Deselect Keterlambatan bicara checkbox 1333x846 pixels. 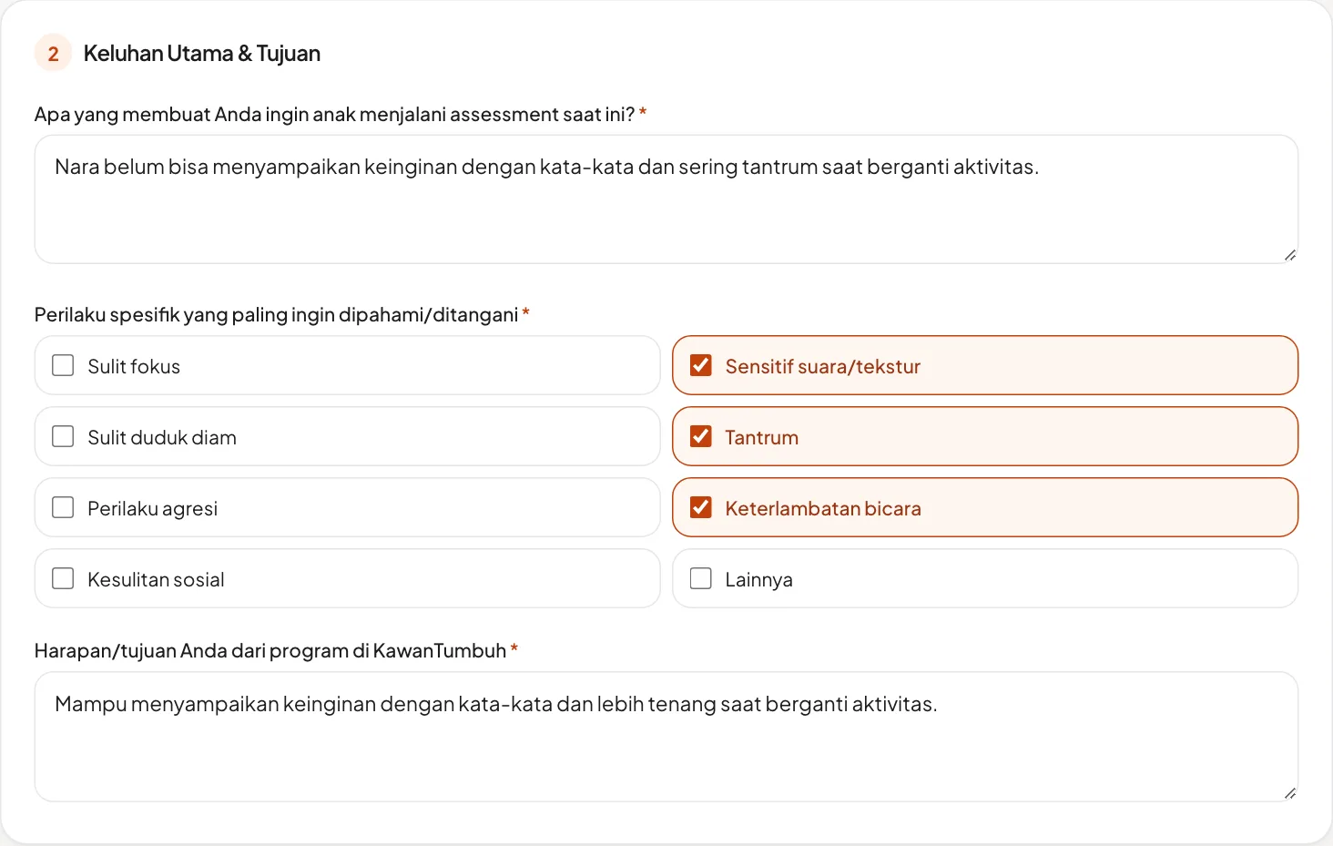(701, 507)
